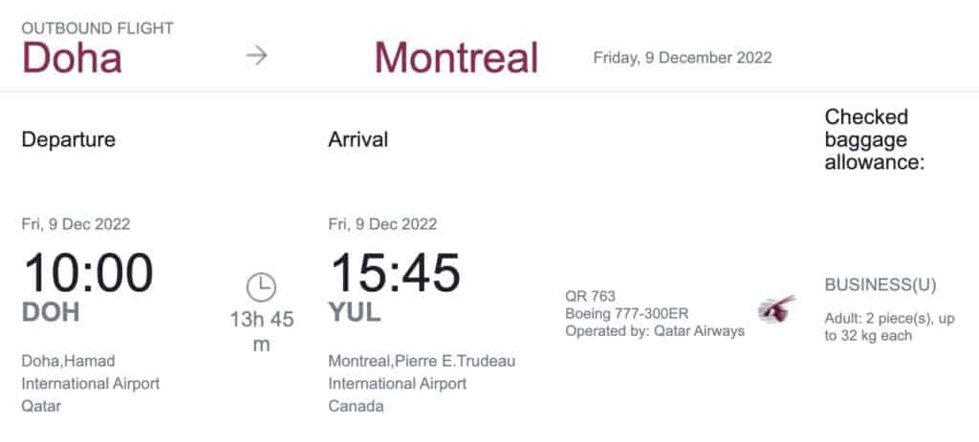Click the 15:45 arrival time
Viewport: 979px width, 442px height.
[x=395, y=272]
